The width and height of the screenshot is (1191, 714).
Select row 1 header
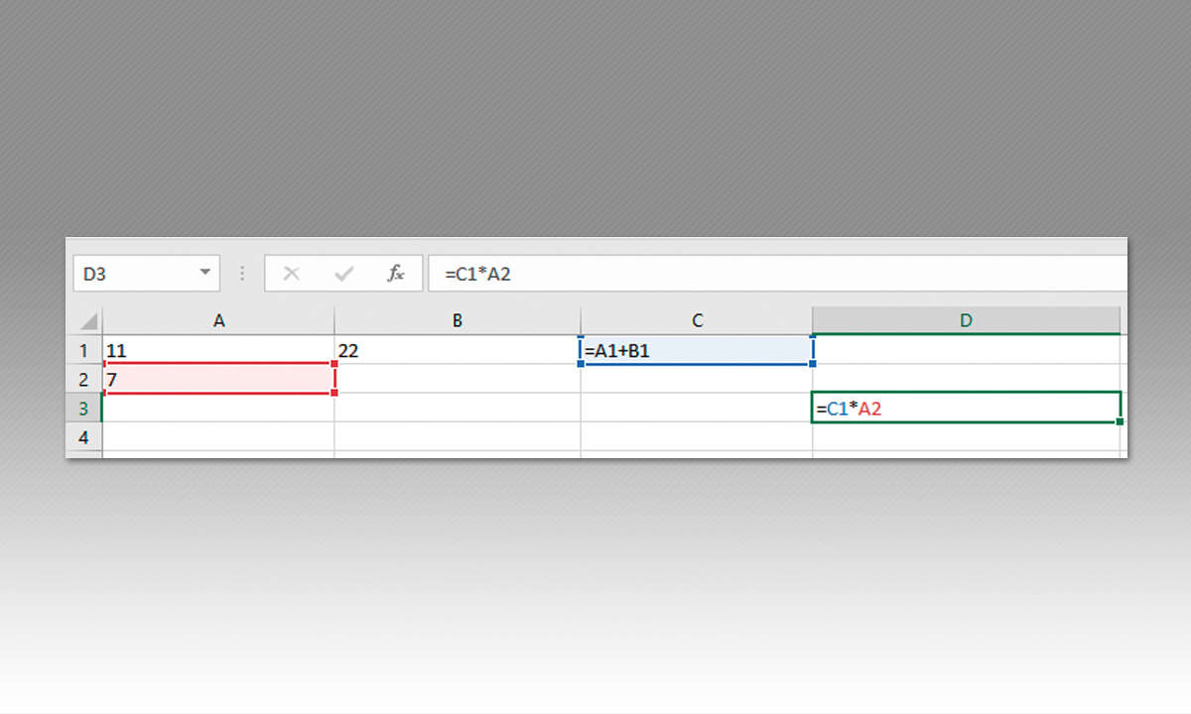84,350
